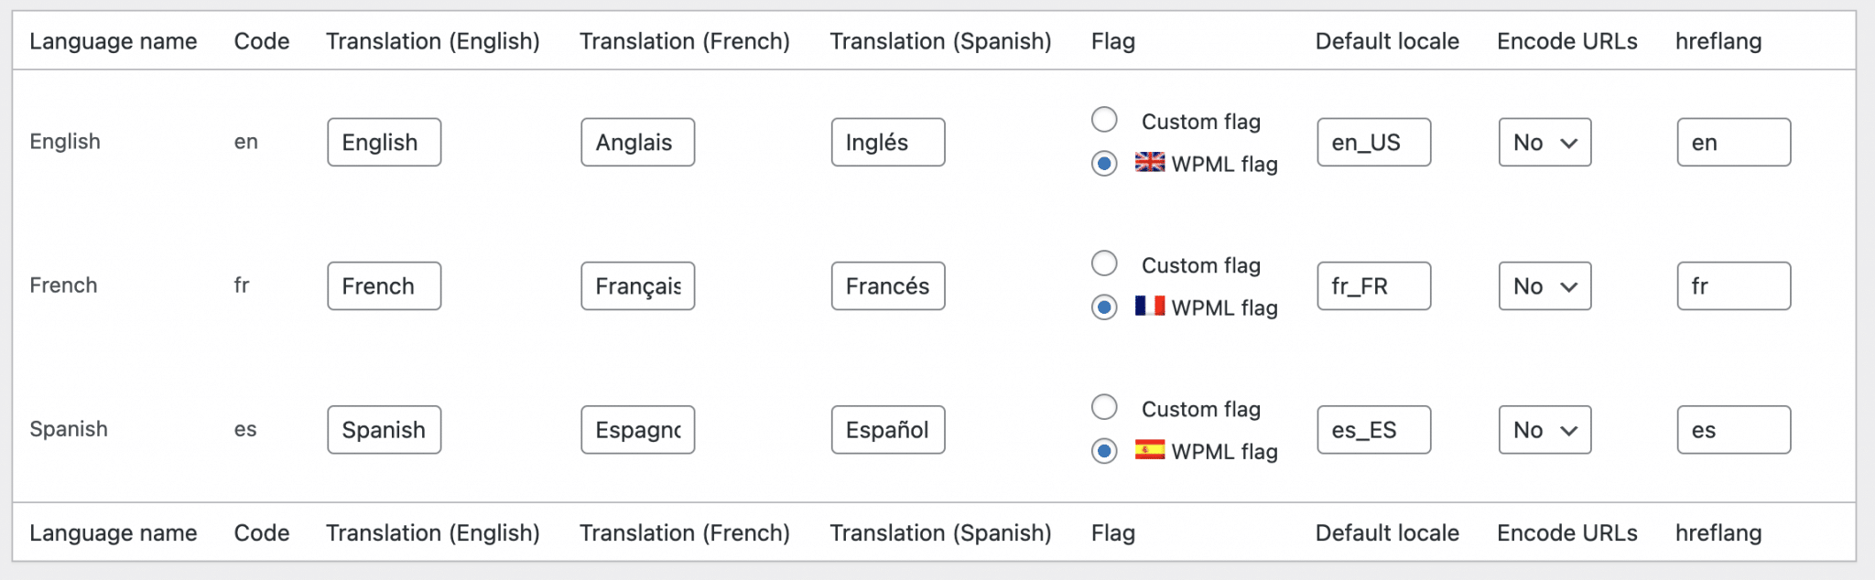This screenshot has height=580, width=1875.
Task: Click 'Language name' header at table top
Action: tap(114, 41)
